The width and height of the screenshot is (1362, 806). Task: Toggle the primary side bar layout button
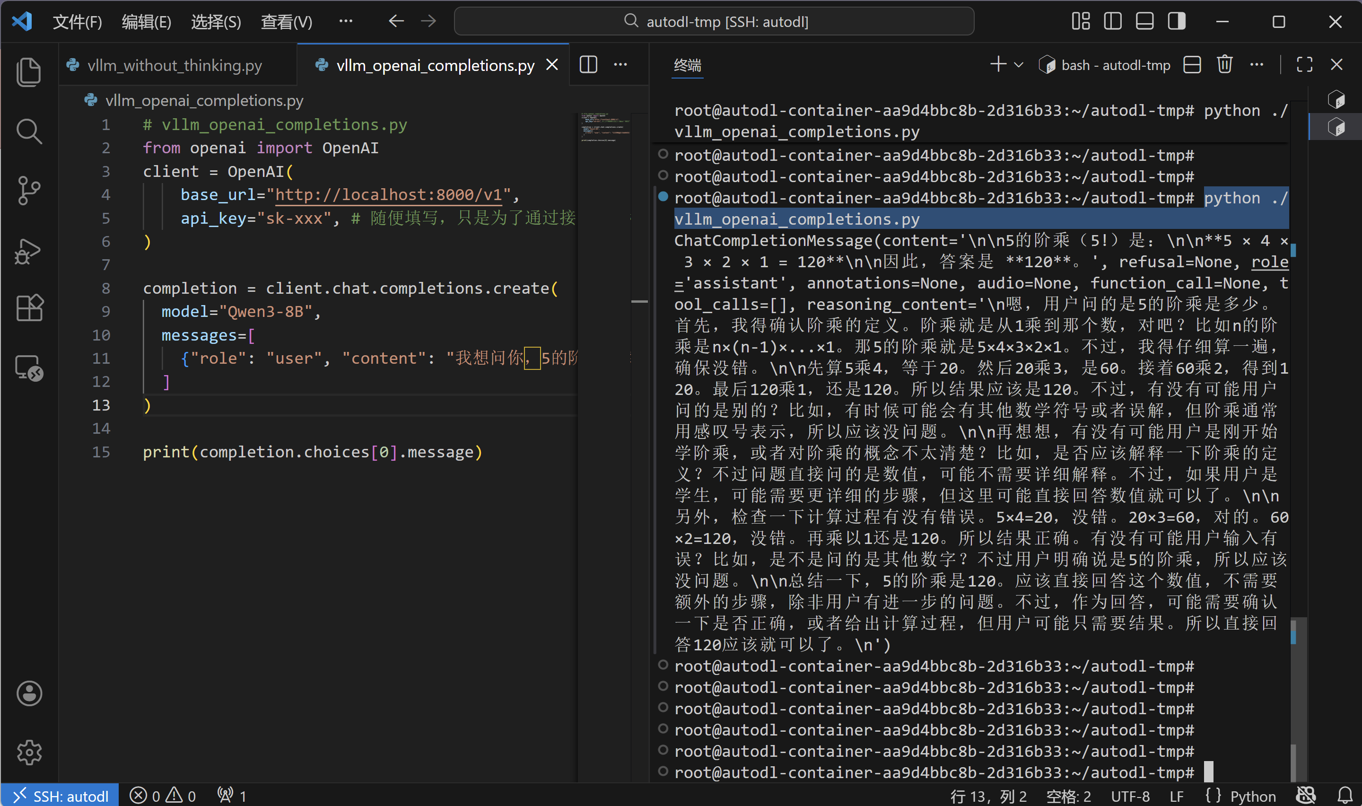1112,22
